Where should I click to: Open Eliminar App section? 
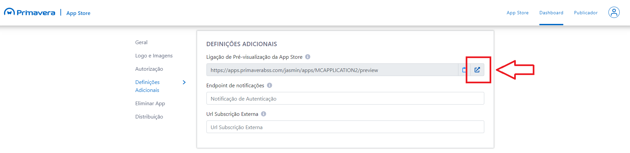pos(150,104)
